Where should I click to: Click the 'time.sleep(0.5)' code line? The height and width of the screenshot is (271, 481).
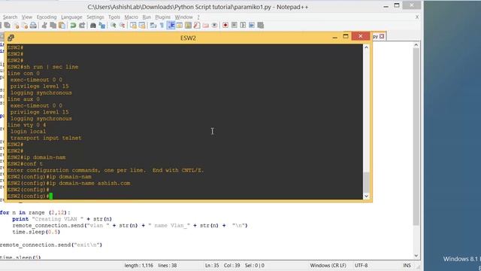pyautogui.click(x=36, y=232)
